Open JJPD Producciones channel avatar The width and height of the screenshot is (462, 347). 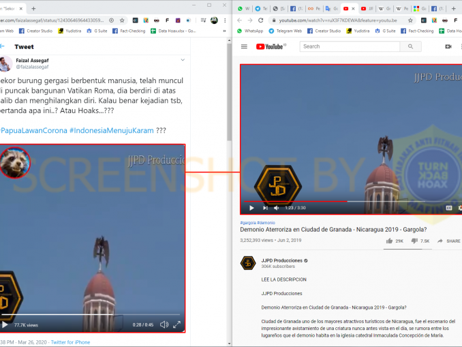[248, 263]
